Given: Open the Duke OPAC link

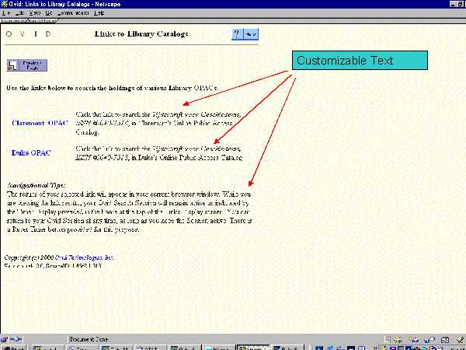Looking at the screenshot, I should [x=31, y=152].
